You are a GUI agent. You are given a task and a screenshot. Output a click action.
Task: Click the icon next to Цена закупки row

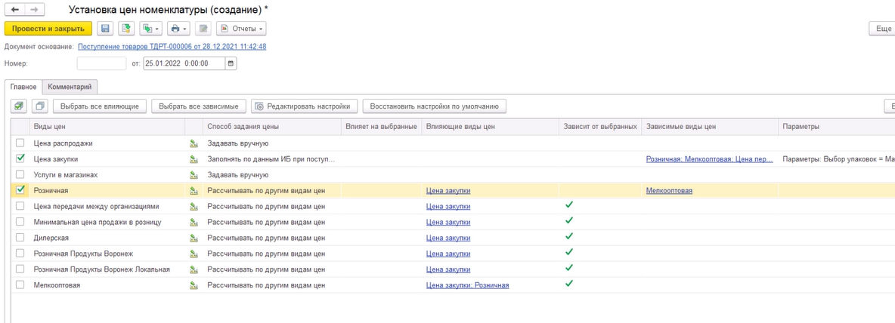194,159
